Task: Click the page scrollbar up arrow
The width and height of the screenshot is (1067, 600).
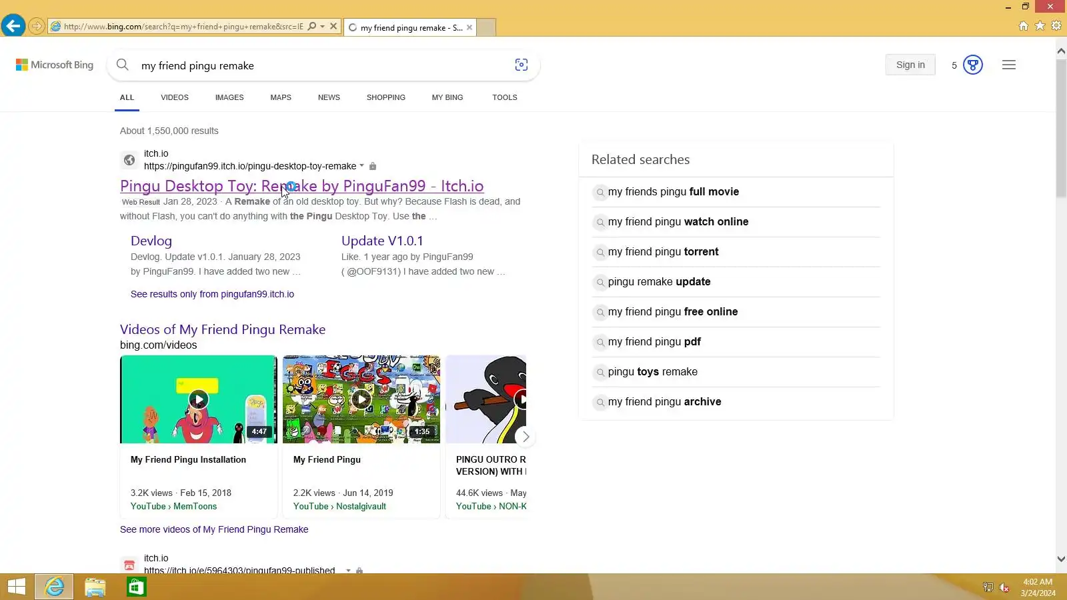Action: (x=1061, y=51)
